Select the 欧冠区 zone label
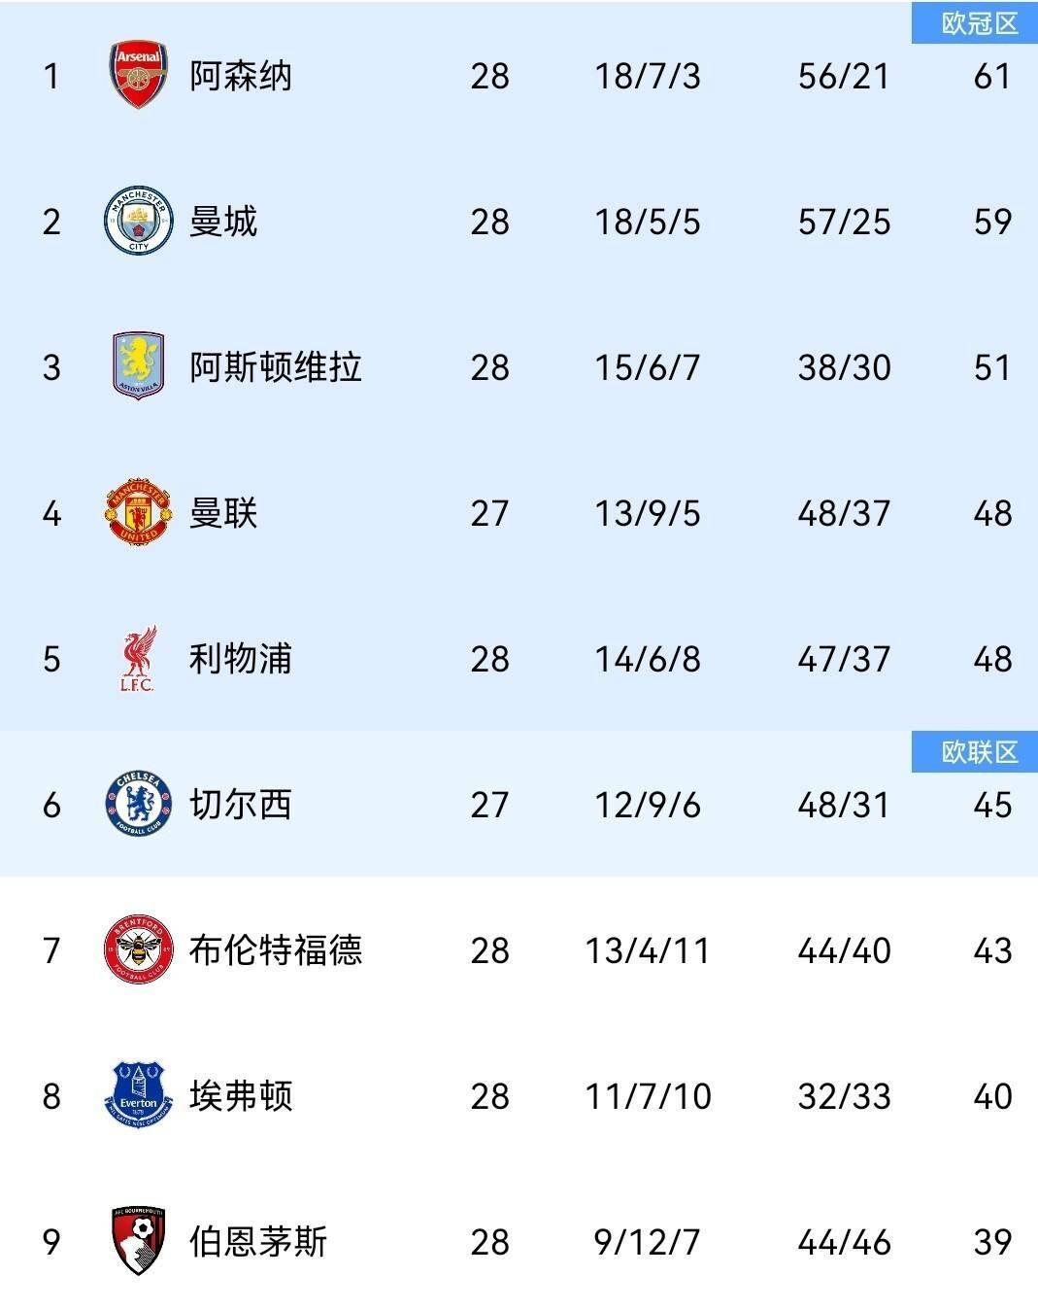Viewport: 1038px width, 1310px height. pyautogui.click(x=979, y=23)
